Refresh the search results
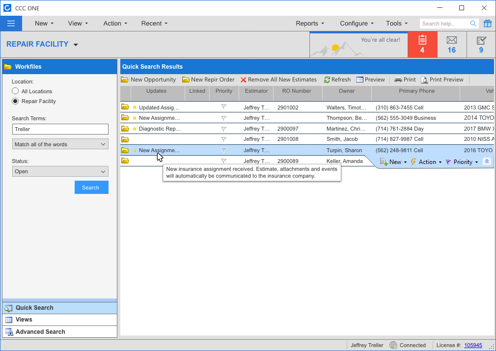The width and height of the screenshot is (496, 351). point(337,80)
